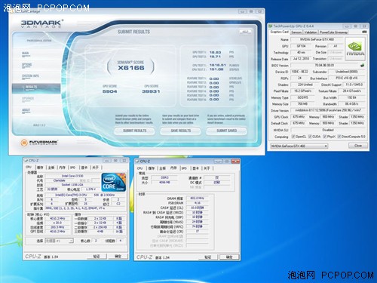Viewport: 377px width, 283px height.
Task: Click the Intel Core logo in CPU-Z
Action: [113, 183]
